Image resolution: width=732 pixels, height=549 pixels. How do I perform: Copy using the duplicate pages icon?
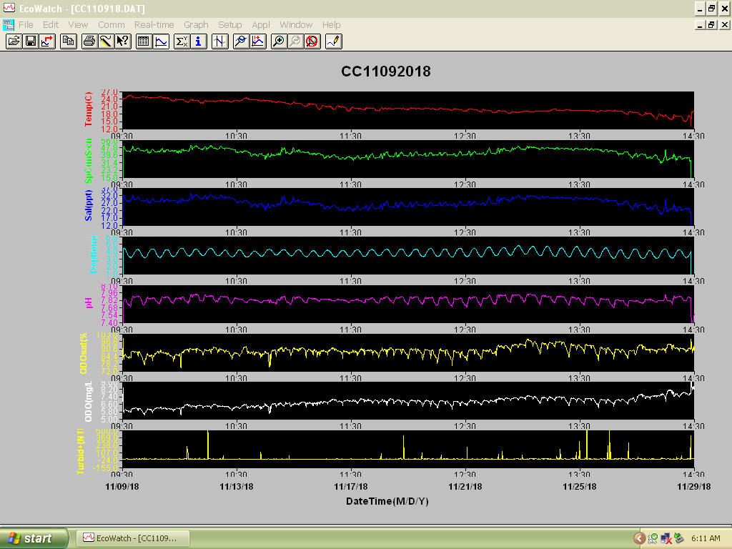[x=69, y=41]
